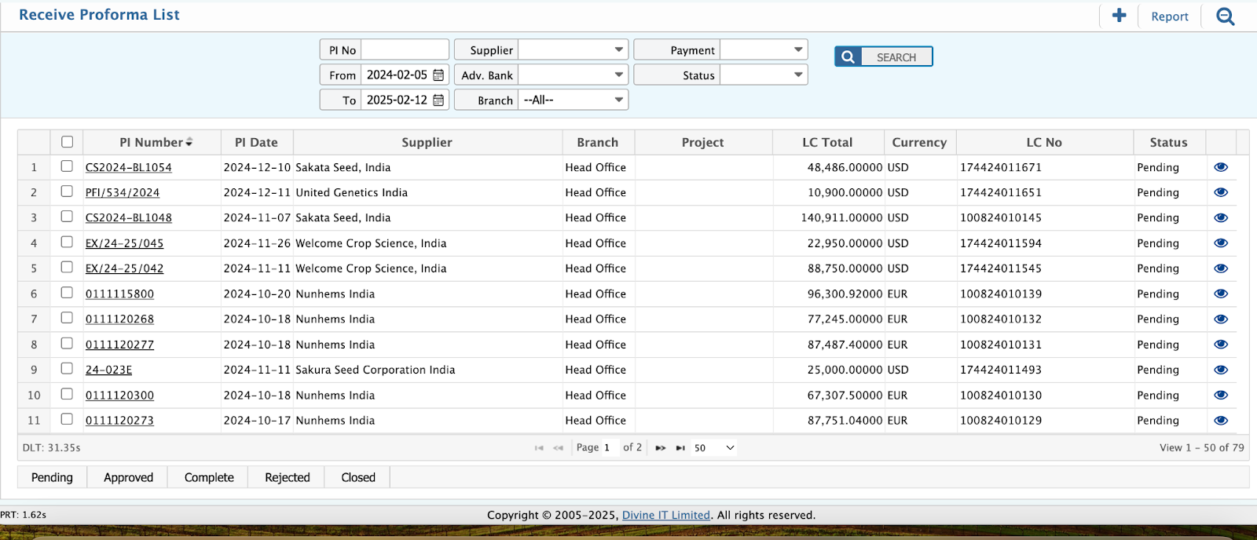Go to next page arrow in pager
This screenshot has height=540, width=1257.
pyautogui.click(x=661, y=448)
